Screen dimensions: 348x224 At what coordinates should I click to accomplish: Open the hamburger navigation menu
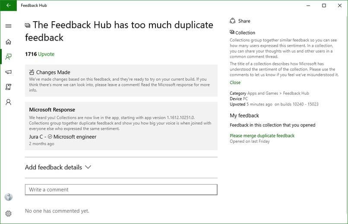point(9,26)
